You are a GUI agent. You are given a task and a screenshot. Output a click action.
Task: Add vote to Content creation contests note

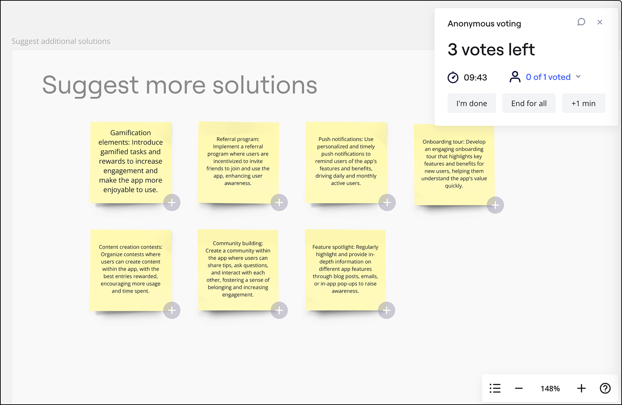click(x=172, y=310)
